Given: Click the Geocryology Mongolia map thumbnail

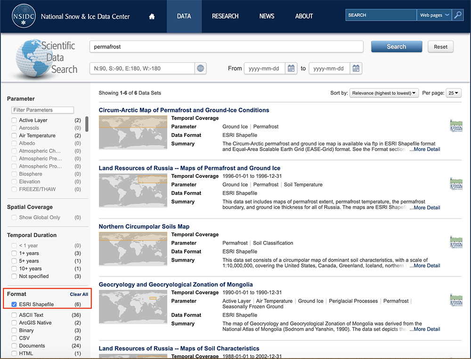Looking at the screenshot, I should [x=133, y=307].
